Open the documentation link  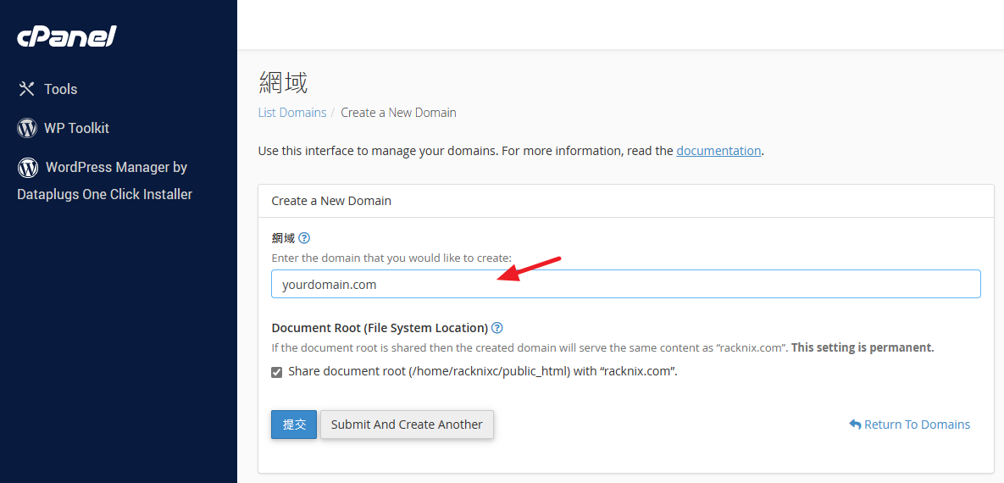pyautogui.click(x=718, y=151)
